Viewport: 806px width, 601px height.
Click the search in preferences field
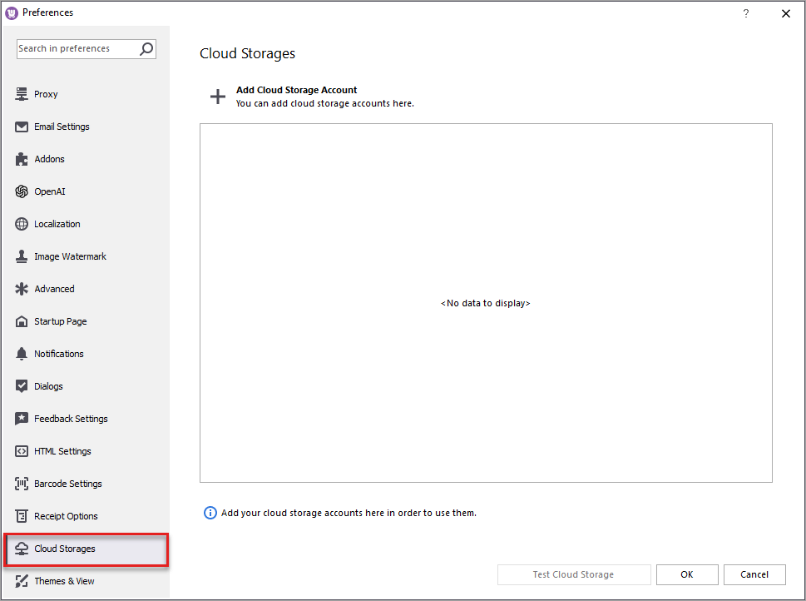(79, 49)
